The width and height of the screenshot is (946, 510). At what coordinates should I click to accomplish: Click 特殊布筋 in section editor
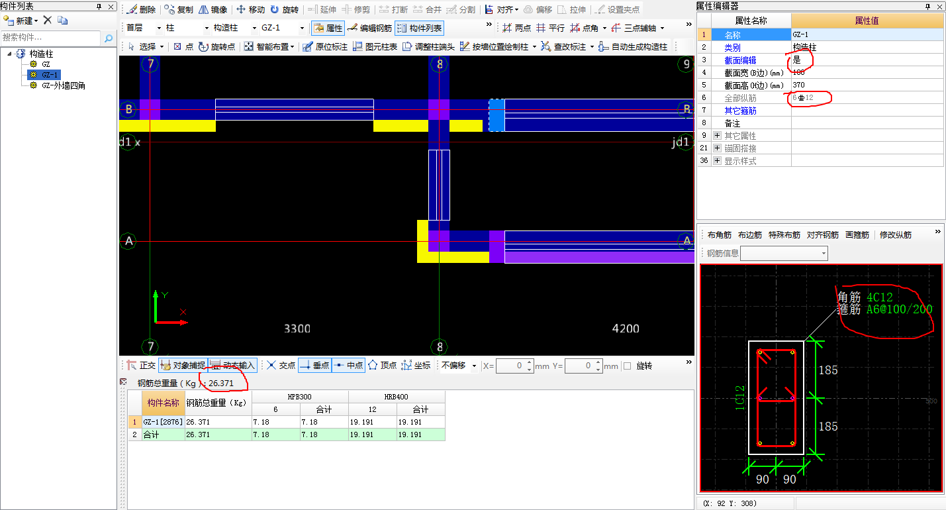coord(784,235)
